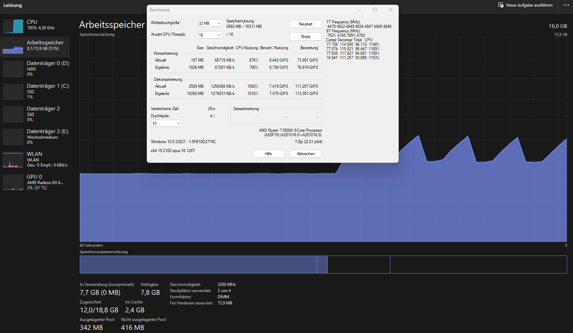The width and height of the screenshot is (573, 333).
Task: Click the Dekomprimierung Ergebnis speed 1274031 KB/s
Action: pyautogui.click(x=223, y=94)
